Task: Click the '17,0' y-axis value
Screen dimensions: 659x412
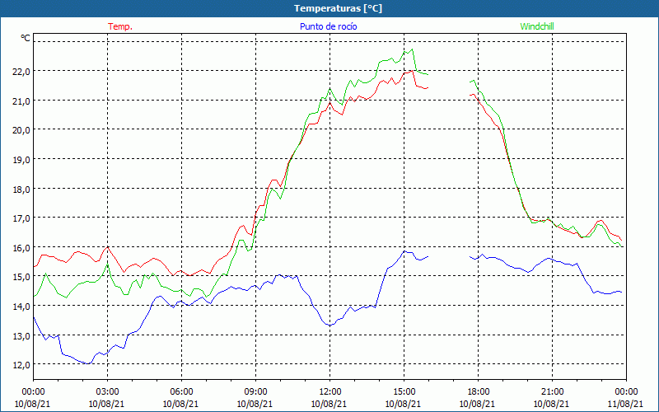Action: point(22,218)
